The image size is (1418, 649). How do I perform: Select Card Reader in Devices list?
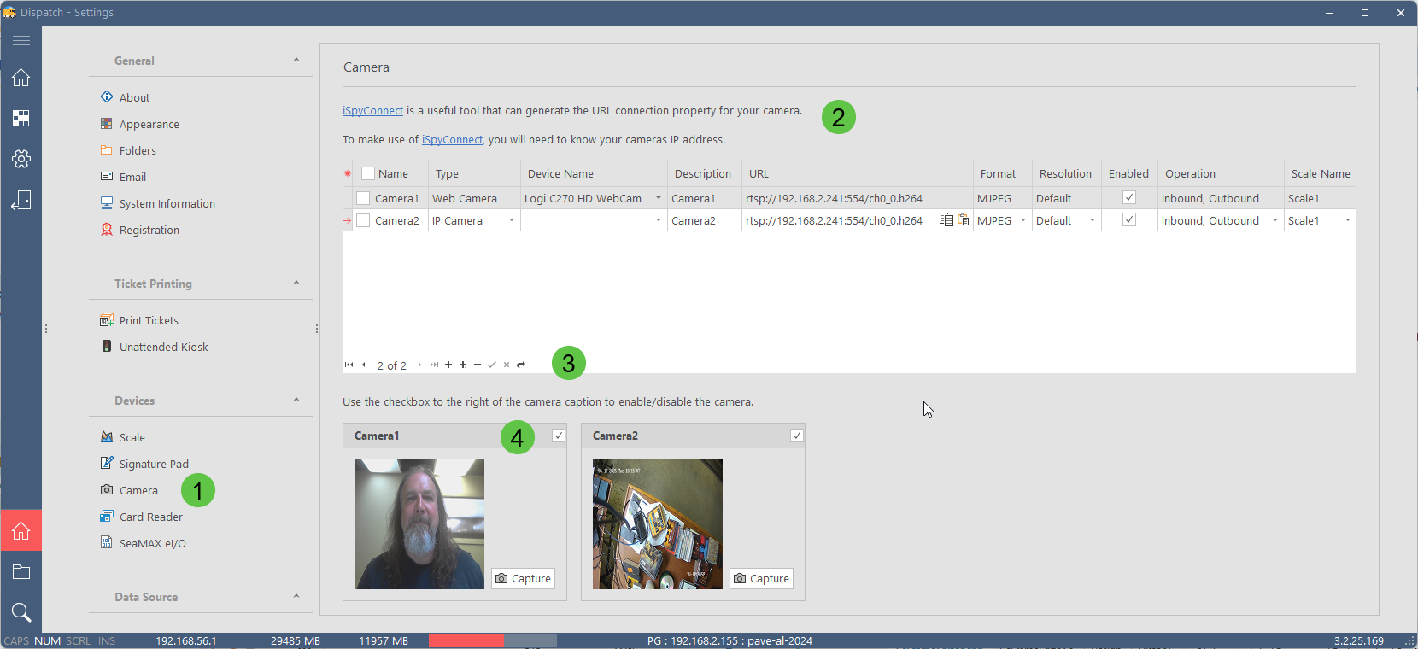coord(150,517)
